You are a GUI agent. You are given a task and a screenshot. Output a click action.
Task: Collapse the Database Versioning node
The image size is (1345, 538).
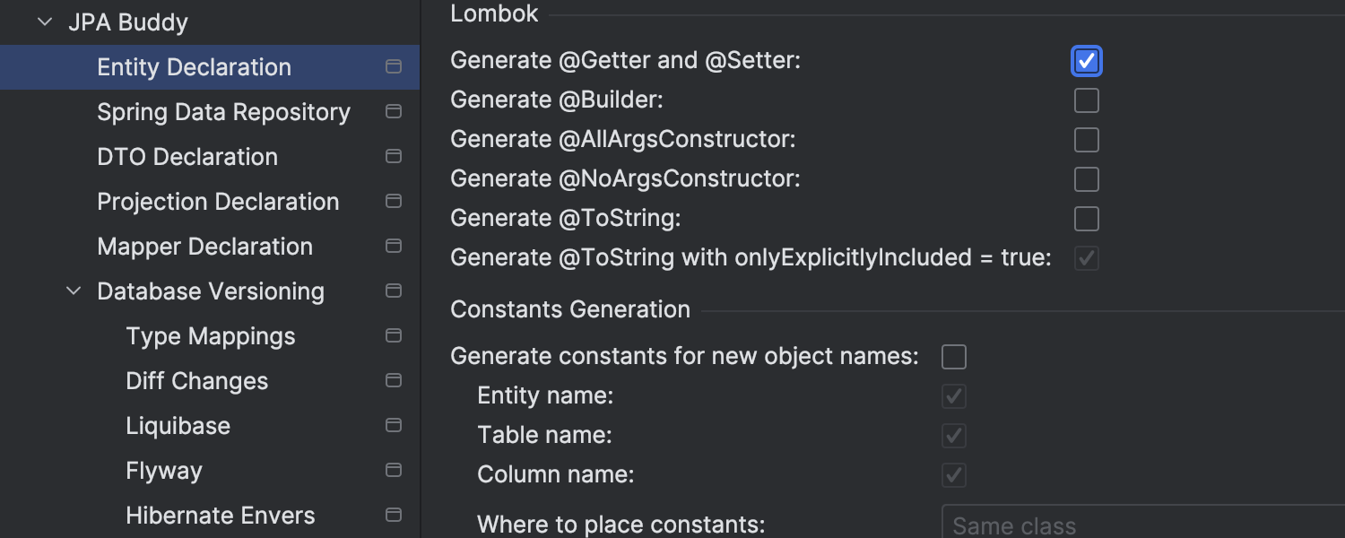tap(74, 291)
